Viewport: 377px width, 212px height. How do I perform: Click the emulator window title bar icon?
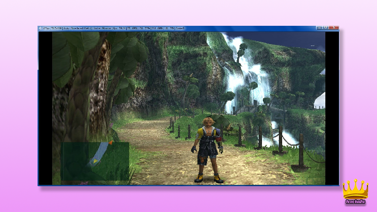pos(40,28)
